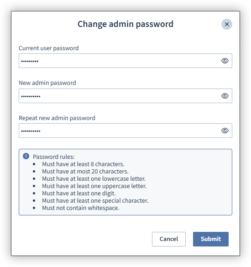Image resolution: width=251 pixels, height=267 pixels.
Task: Select the Repeat new admin password field
Action: pyautogui.click(x=125, y=131)
